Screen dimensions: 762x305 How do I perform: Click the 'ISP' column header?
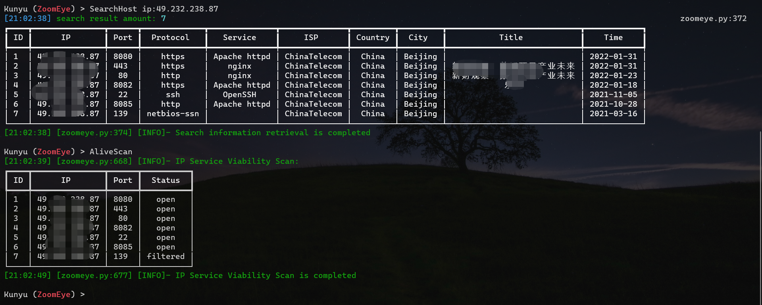click(x=311, y=38)
